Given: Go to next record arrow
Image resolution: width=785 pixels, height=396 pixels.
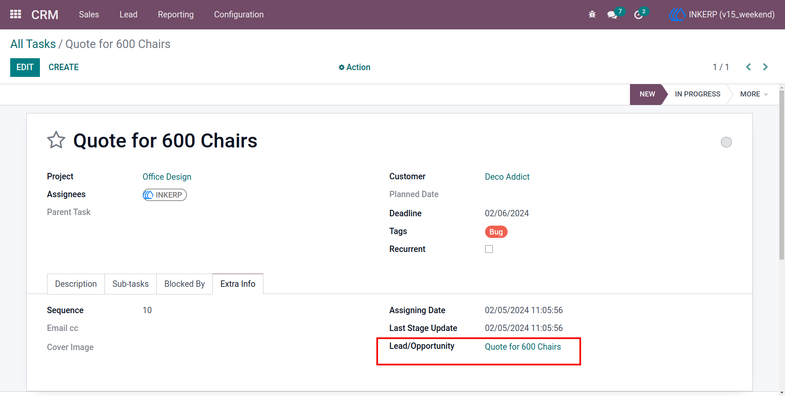Looking at the screenshot, I should coord(765,67).
